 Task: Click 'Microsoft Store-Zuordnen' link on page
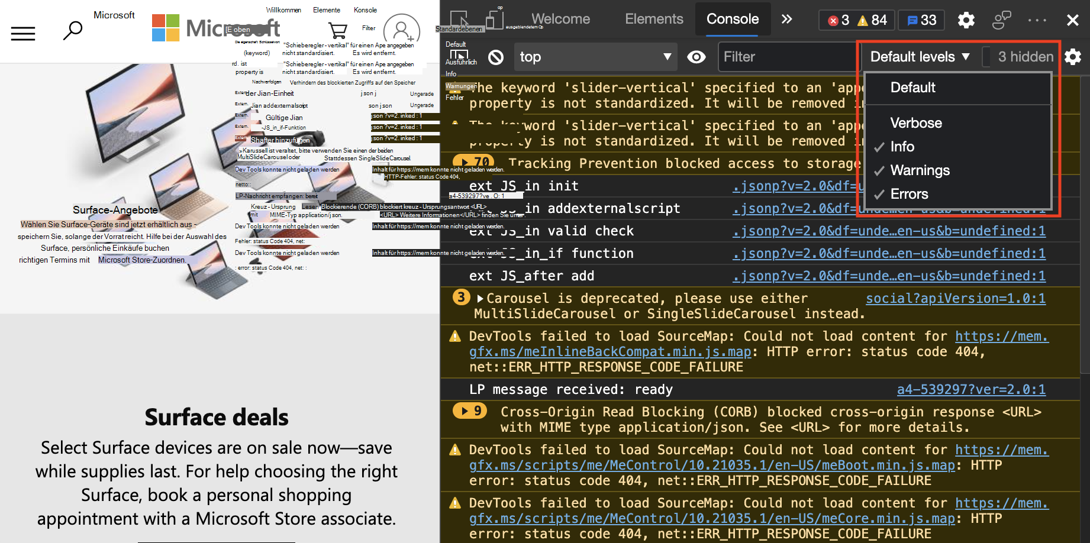click(x=142, y=260)
